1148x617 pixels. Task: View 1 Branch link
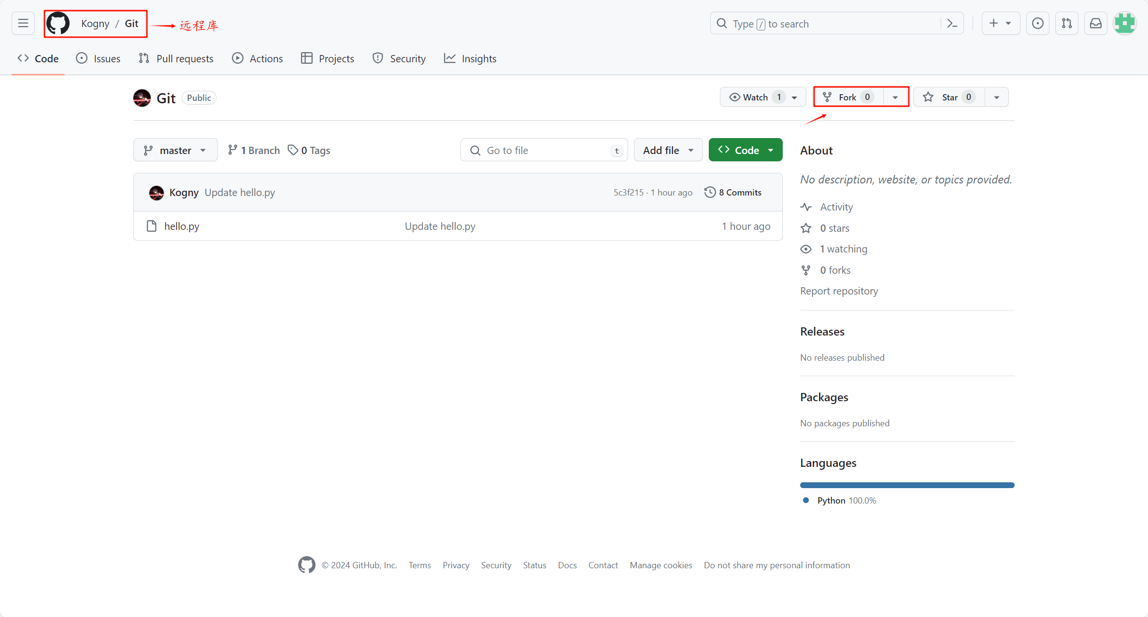254,150
